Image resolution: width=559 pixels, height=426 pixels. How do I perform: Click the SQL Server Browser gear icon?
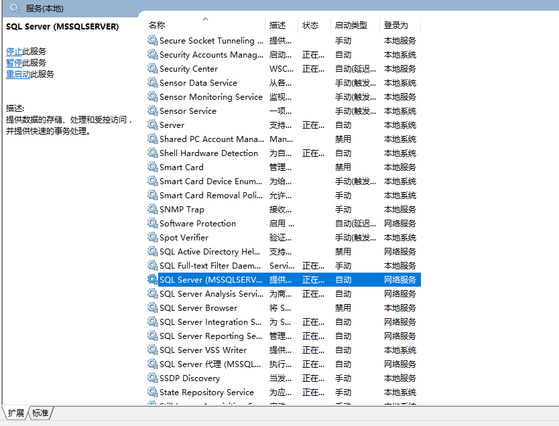pos(153,307)
